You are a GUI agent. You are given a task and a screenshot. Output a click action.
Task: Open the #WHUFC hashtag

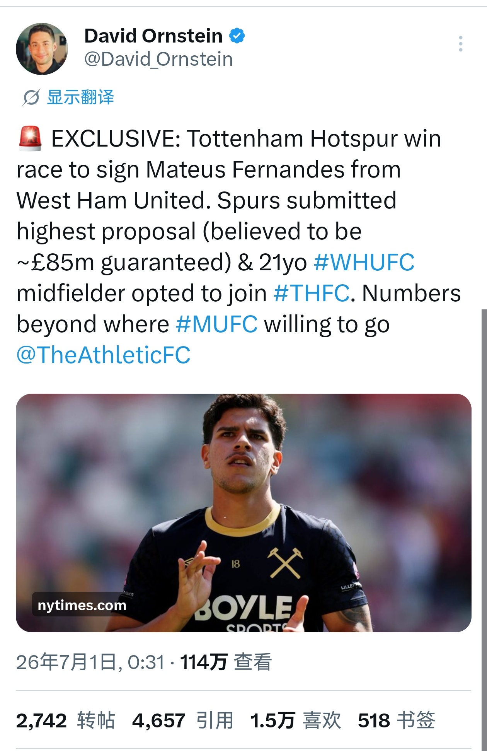click(364, 262)
